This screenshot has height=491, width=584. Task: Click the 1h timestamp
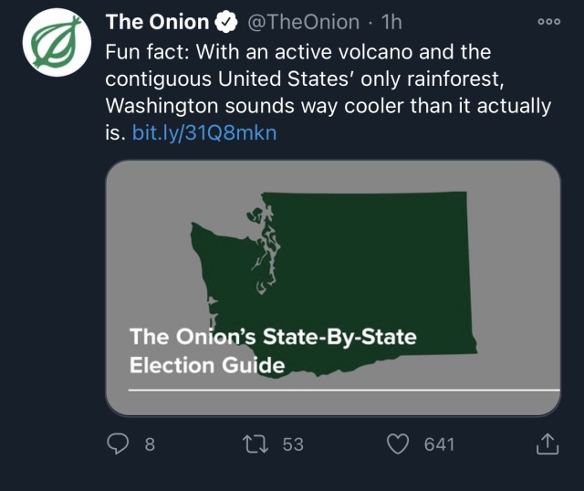pos(389,22)
